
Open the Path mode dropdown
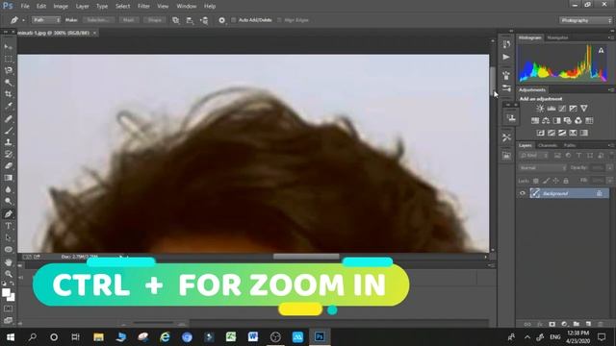point(46,20)
